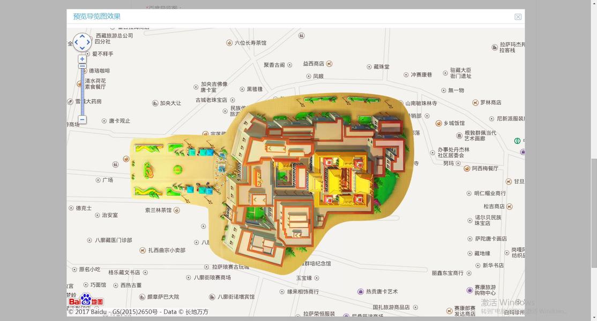The image size is (597, 321).
Task: Pan the map right with the east arrow
Action: 88,42
